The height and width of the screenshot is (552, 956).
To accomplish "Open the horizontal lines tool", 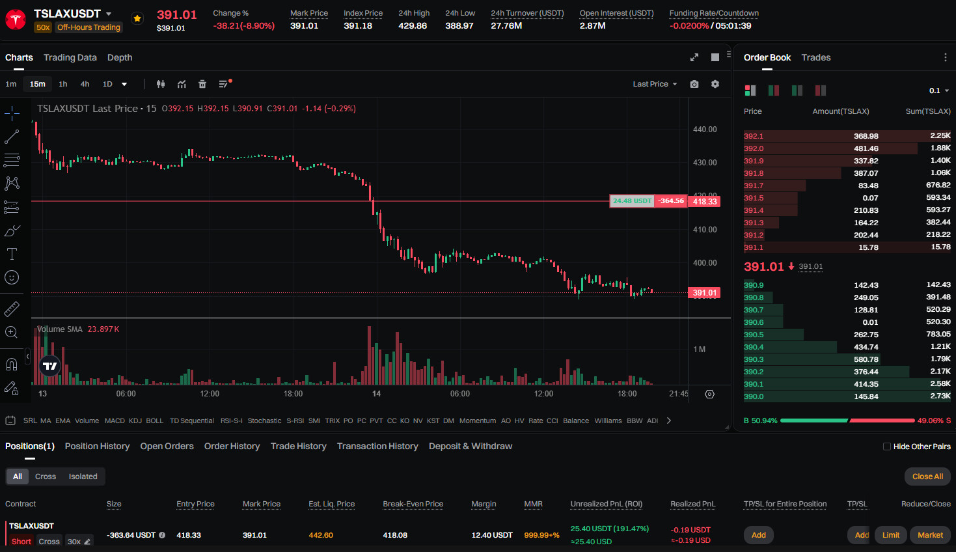I will [12, 160].
